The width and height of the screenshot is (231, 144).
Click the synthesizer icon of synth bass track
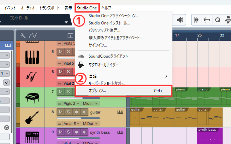32,137
